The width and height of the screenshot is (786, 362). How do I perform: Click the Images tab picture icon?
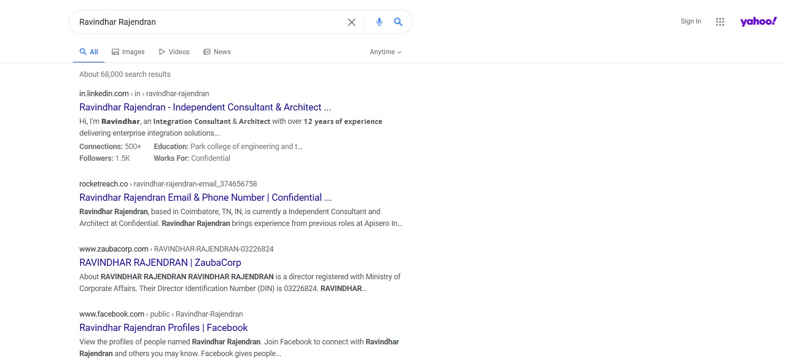tap(115, 52)
